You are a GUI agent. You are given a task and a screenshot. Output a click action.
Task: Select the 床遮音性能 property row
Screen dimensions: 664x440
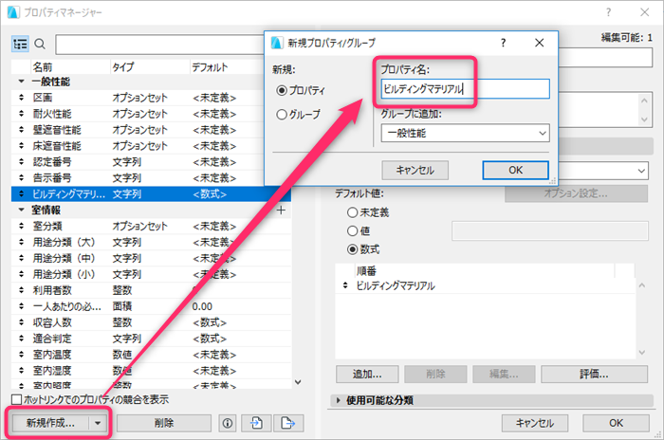click(x=151, y=146)
